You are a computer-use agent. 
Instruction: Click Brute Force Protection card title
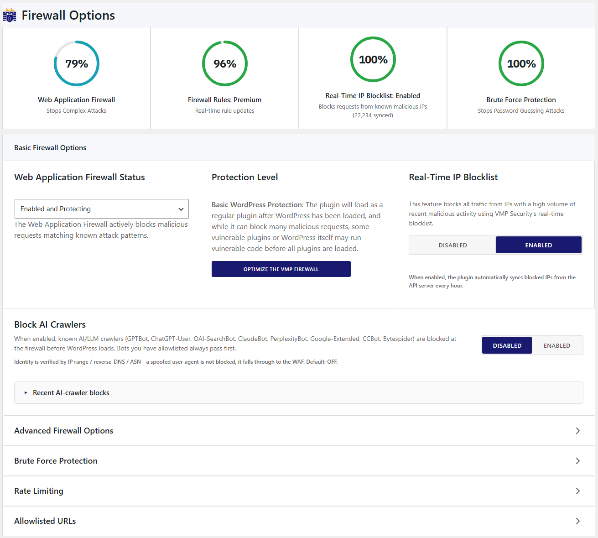click(521, 100)
